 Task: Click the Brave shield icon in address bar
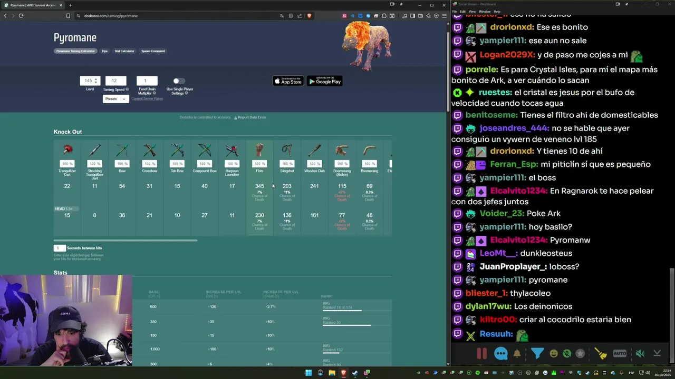click(x=309, y=16)
